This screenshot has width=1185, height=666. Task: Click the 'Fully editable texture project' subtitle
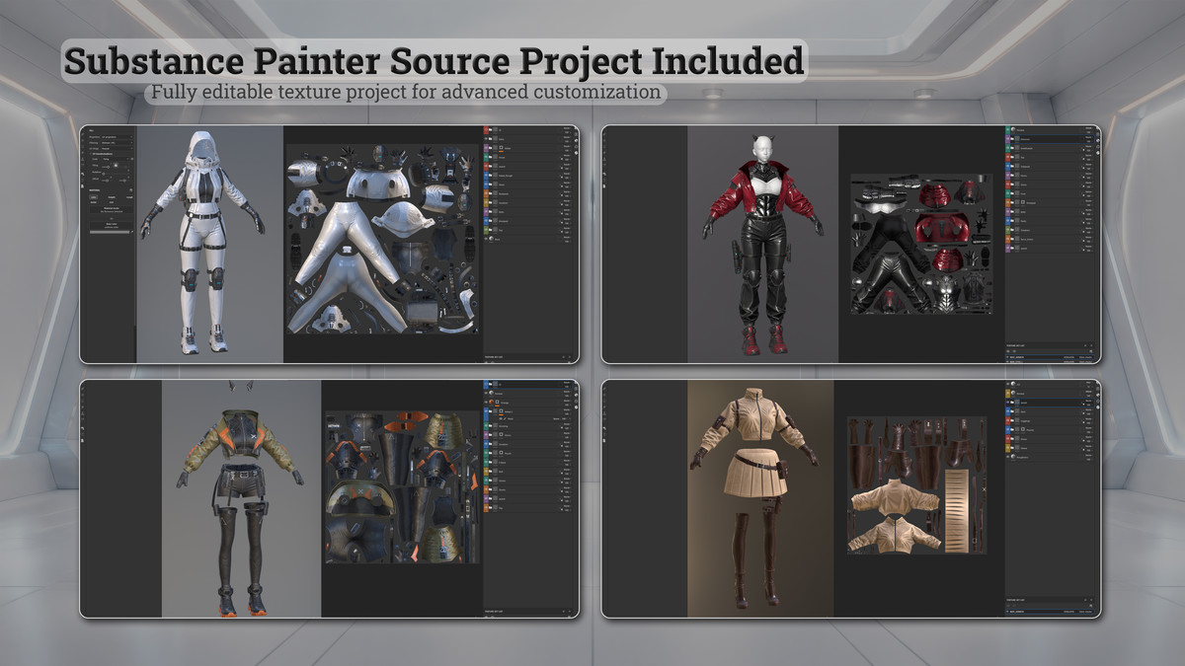pos(405,93)
